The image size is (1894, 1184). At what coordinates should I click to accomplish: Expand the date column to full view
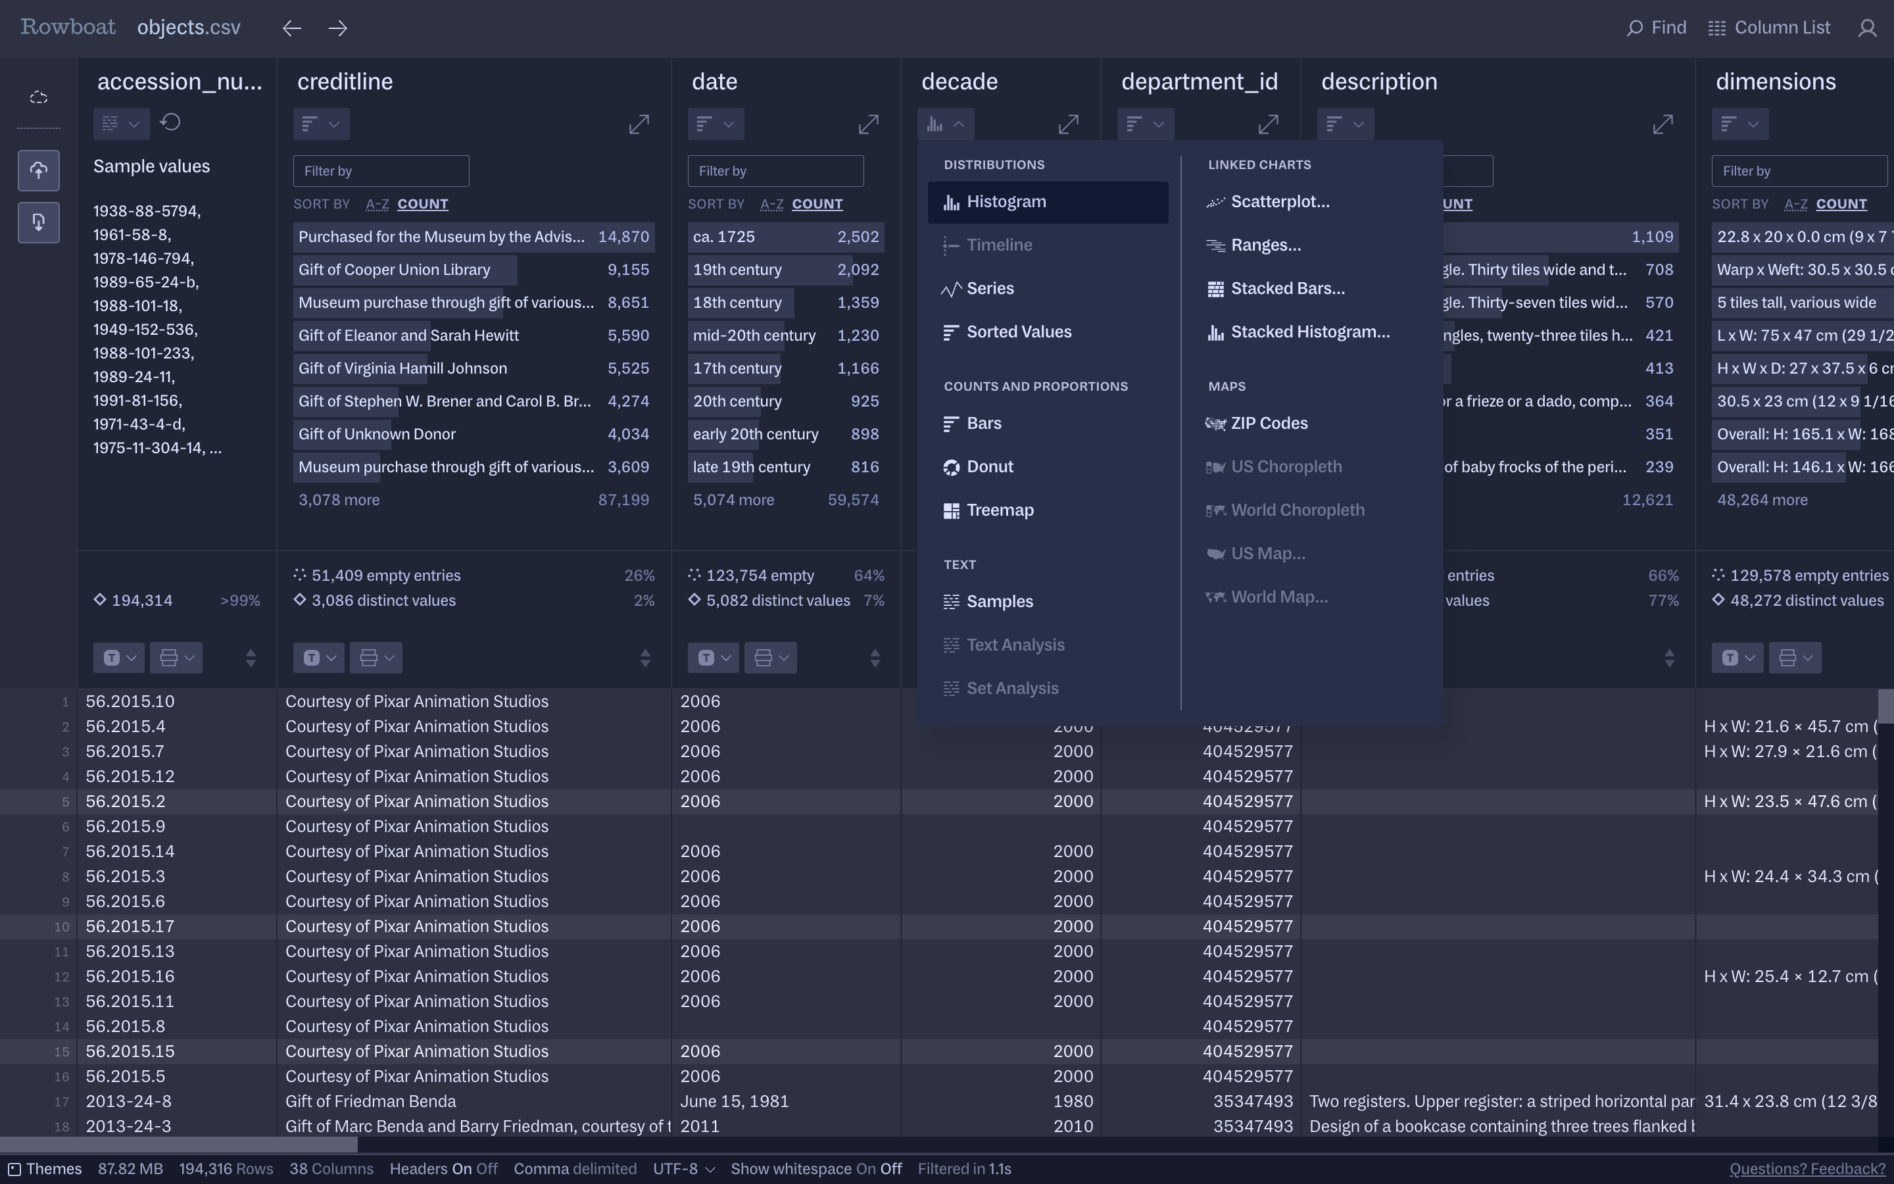coord(868,124)
